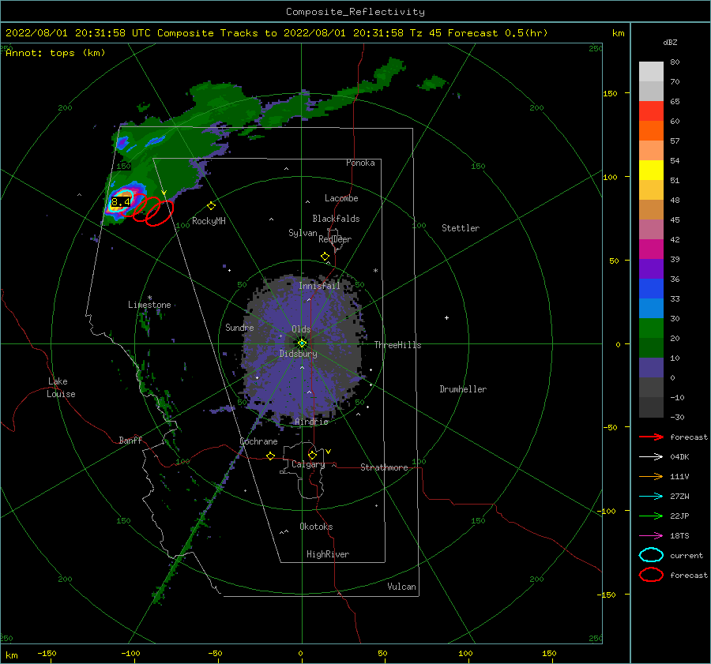Image resolution: width=711 pixels, height=664 pixels.
Task: Pick the red swatch between 65 and 60 dBZ
Action: (651, 111)
